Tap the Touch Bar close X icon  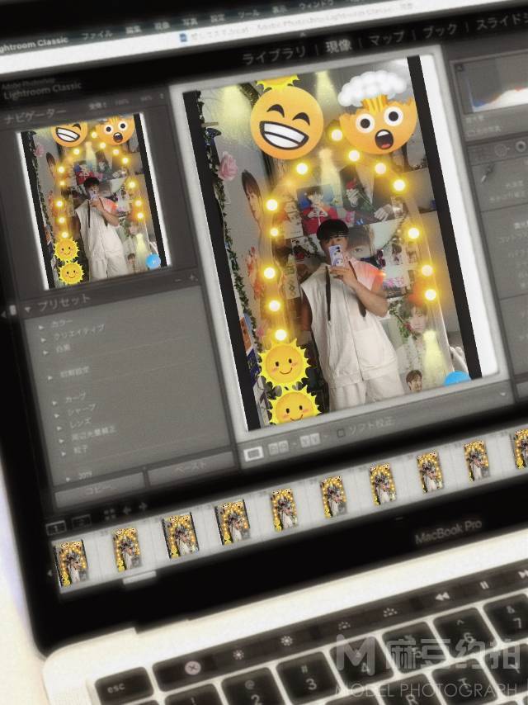[x=194, y=667]
